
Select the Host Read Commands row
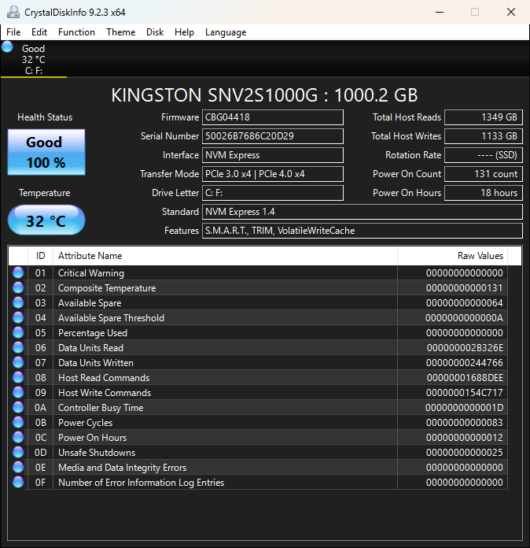point(258,378)
